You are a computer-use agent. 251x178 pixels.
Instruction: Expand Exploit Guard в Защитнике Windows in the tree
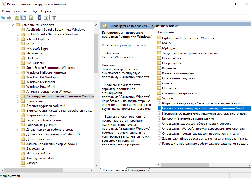18,34
